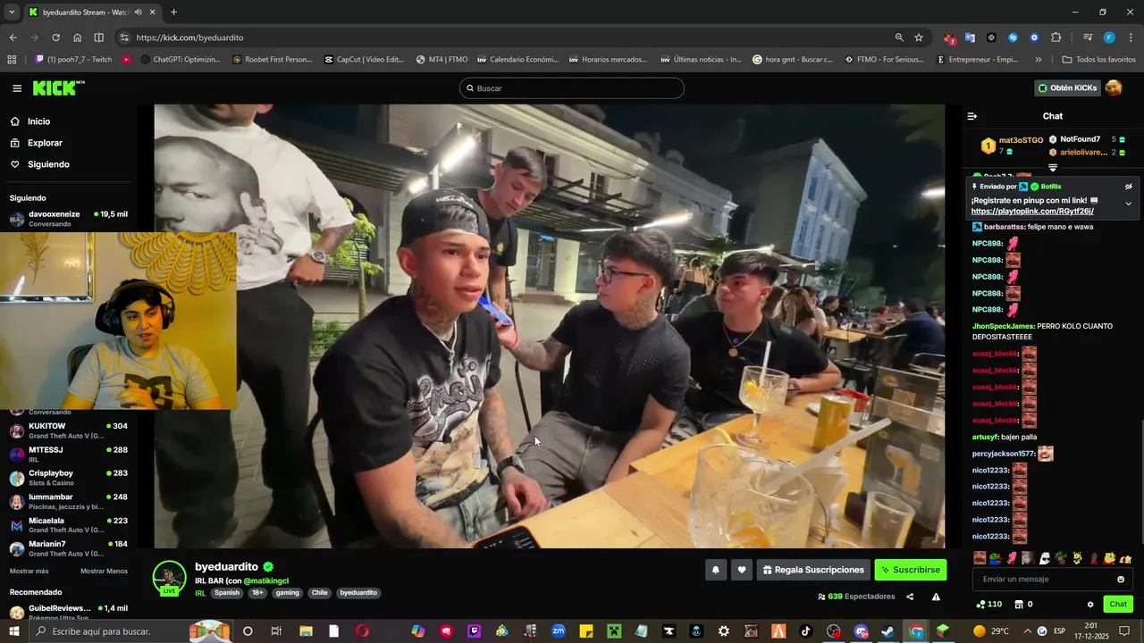Unpin the pinned BotRix message

click(x=1128, y=187)
